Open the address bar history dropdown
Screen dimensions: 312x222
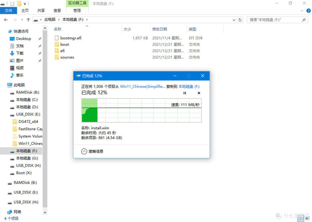(x=234, y=20)
